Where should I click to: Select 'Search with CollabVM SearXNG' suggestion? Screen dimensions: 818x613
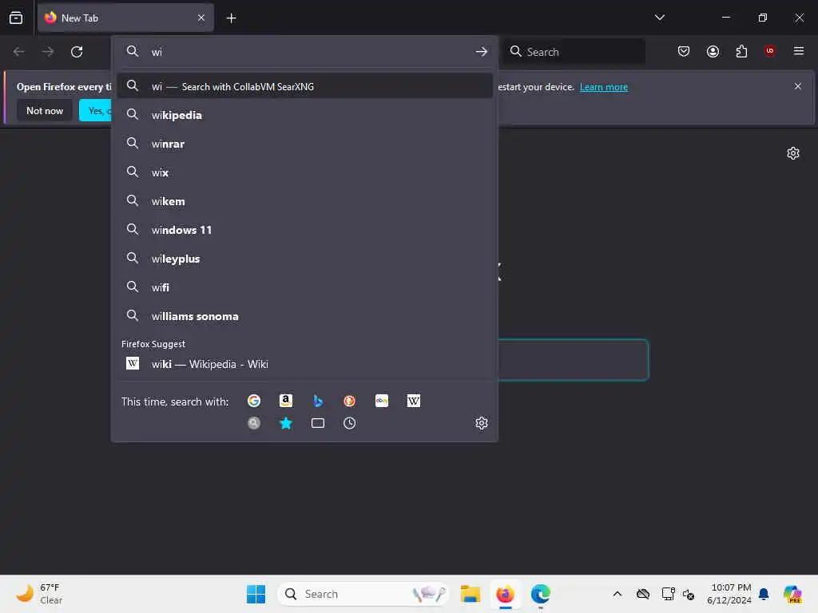(x=304, y=86)
